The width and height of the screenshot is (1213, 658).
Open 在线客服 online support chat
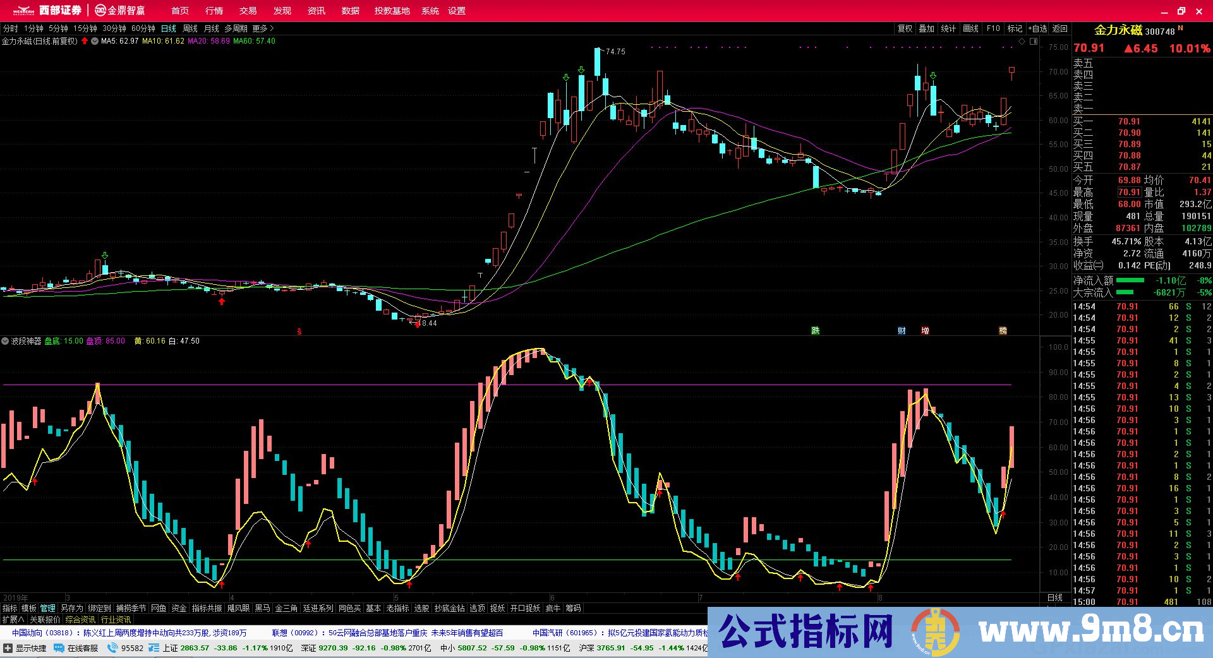pyautogui.click(x=76, y=648)
